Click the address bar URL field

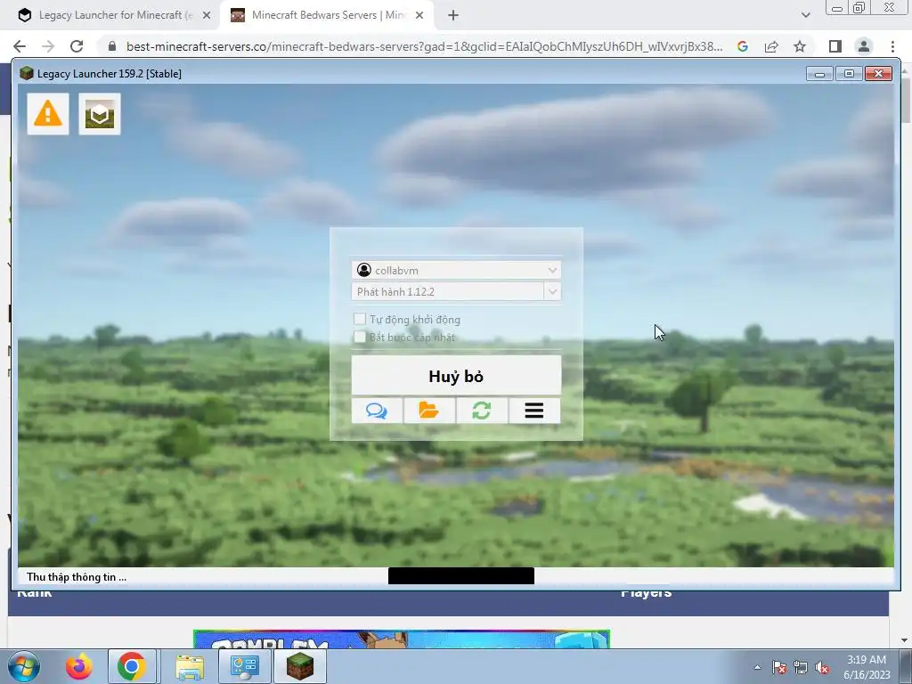(x=425, y=46)
